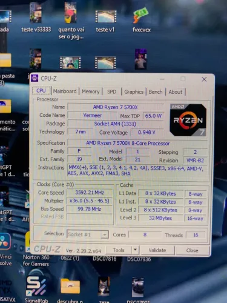Click the 'AMD Ryzen 7 5700X' name field
This screenshot has width=227, height=303.
point(116,107)
